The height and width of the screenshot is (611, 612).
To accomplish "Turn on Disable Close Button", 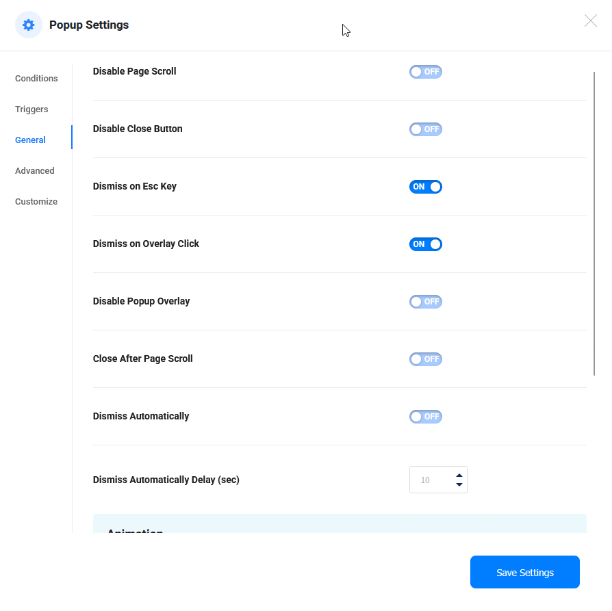I will pos(425,129).
